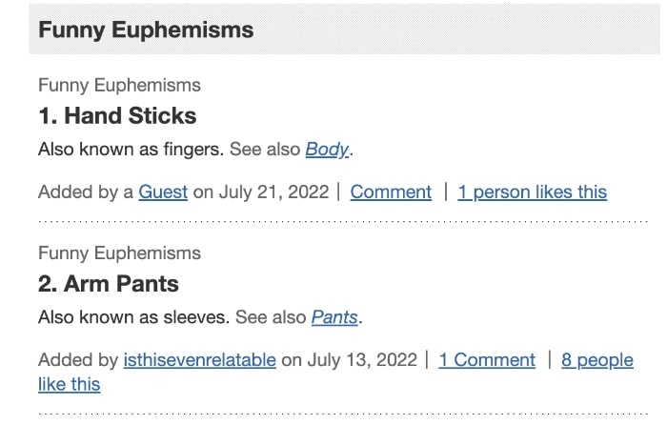Click the July 13, 2022 date
Image resolution: width=667 pixels, height=425 pixels.
point(363,359)
